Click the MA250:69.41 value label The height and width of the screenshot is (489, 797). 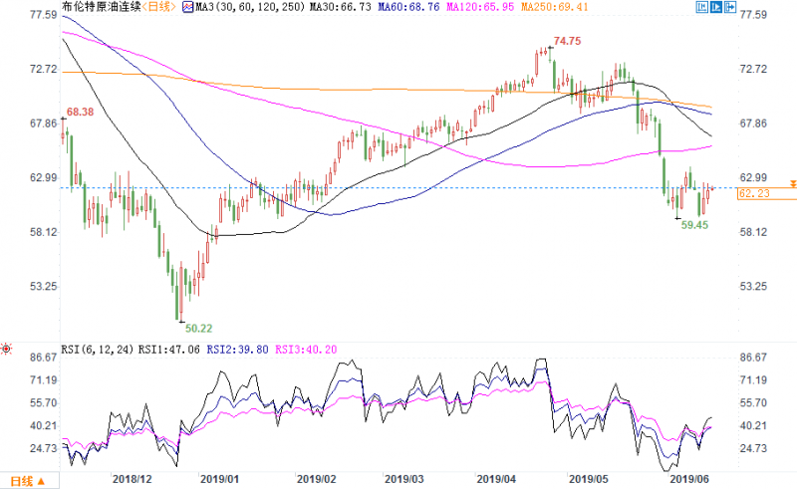(x=555, y=7)
